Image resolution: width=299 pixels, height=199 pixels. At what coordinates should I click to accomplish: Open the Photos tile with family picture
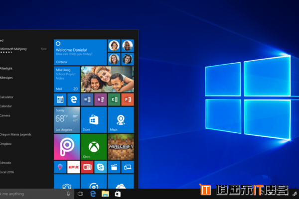(107, 79)
